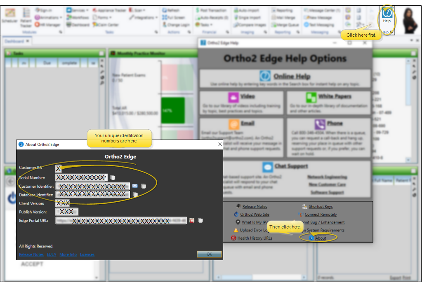422x282 pixels.
Task: Open the EULA link
Action: 51,254
